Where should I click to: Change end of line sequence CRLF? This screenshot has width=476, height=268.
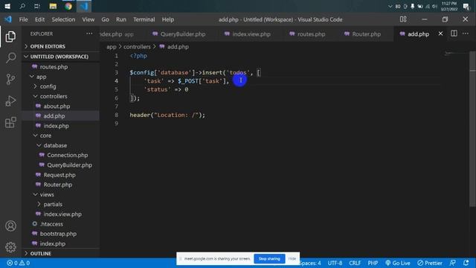pyautogui.click(x=355, y=263)
